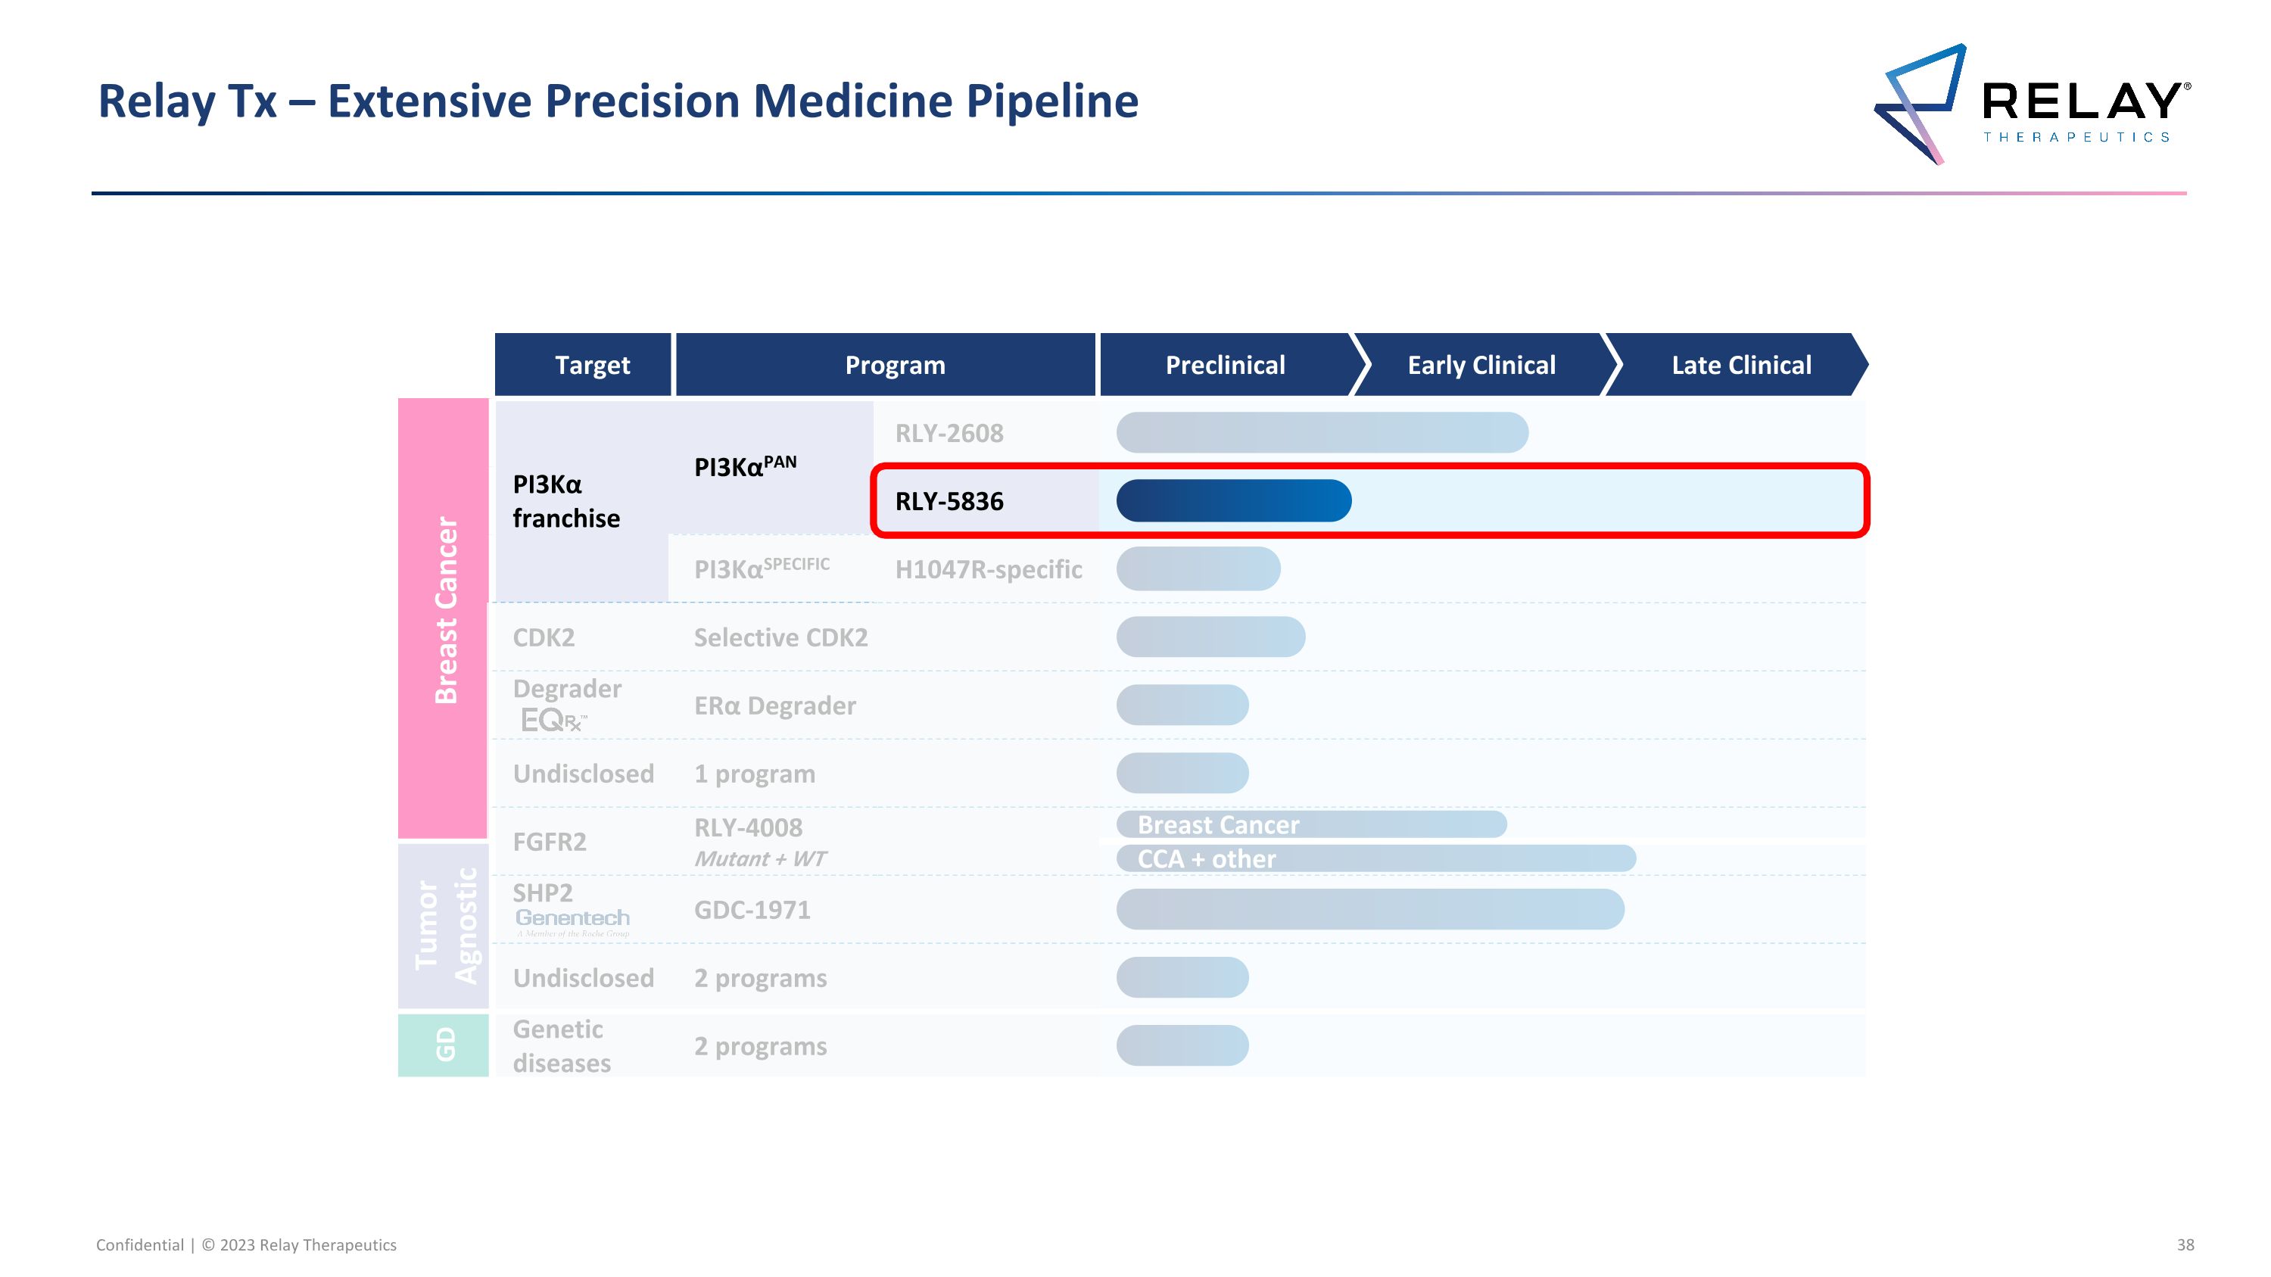Click the 'CCA + other' bar
Screen dimensions: 2271x1277
pos(1376,858)
